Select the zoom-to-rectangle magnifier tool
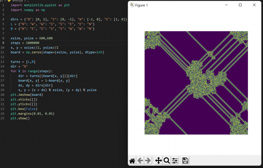263x168 pixels. [167, 160]
